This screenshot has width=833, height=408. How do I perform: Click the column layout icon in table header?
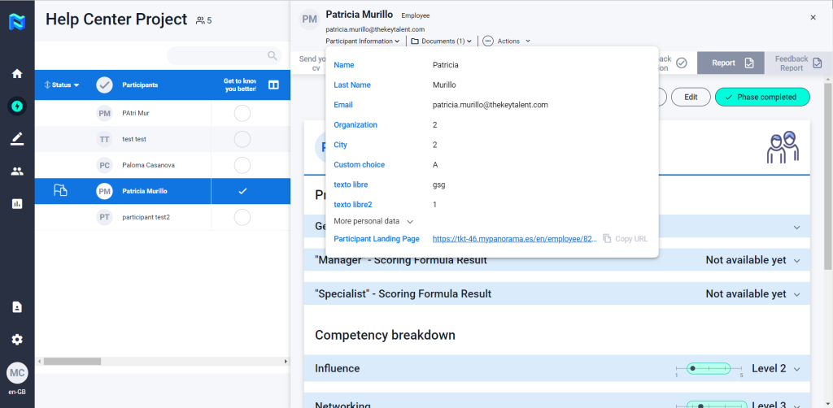click(x=274, y=85)
